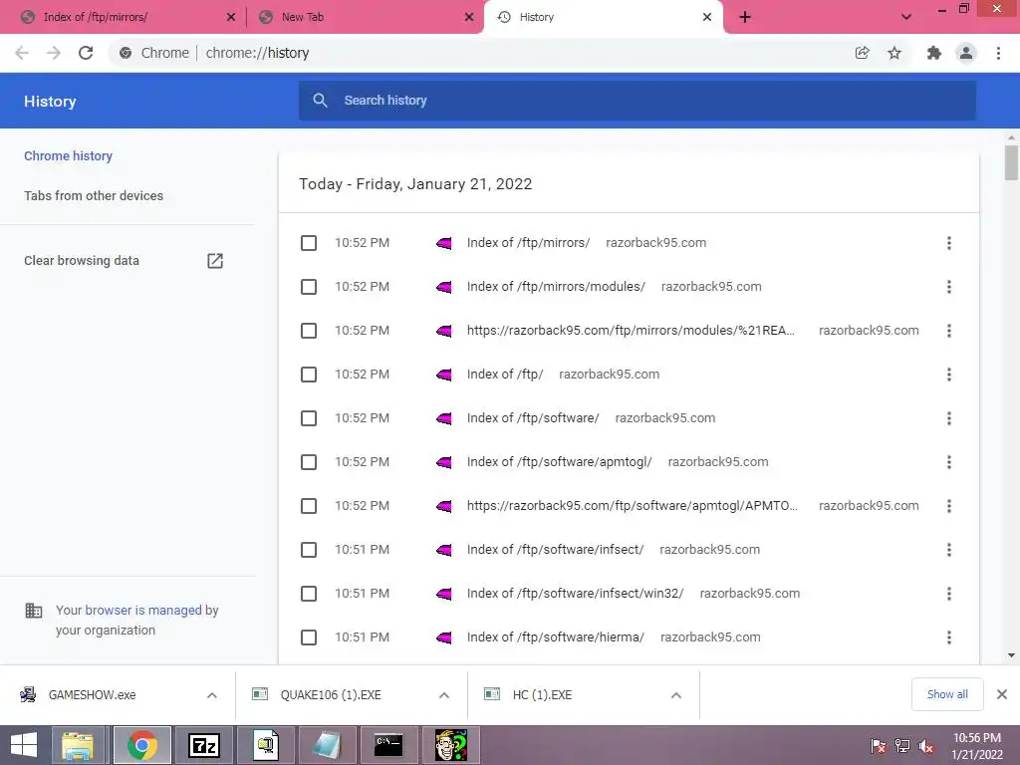Screen dimensions: 1020x765
Task: Open File Explorer from the taskbar
Action: pos(78,745)
